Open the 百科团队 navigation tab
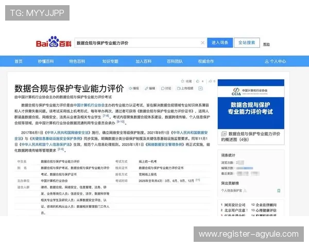The width and height of the screenshot is (309, 247). coord(175,61)
